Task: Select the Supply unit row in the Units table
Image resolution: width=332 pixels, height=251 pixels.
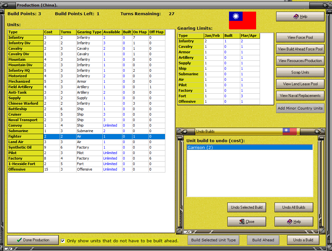Action: click(86, 98)
